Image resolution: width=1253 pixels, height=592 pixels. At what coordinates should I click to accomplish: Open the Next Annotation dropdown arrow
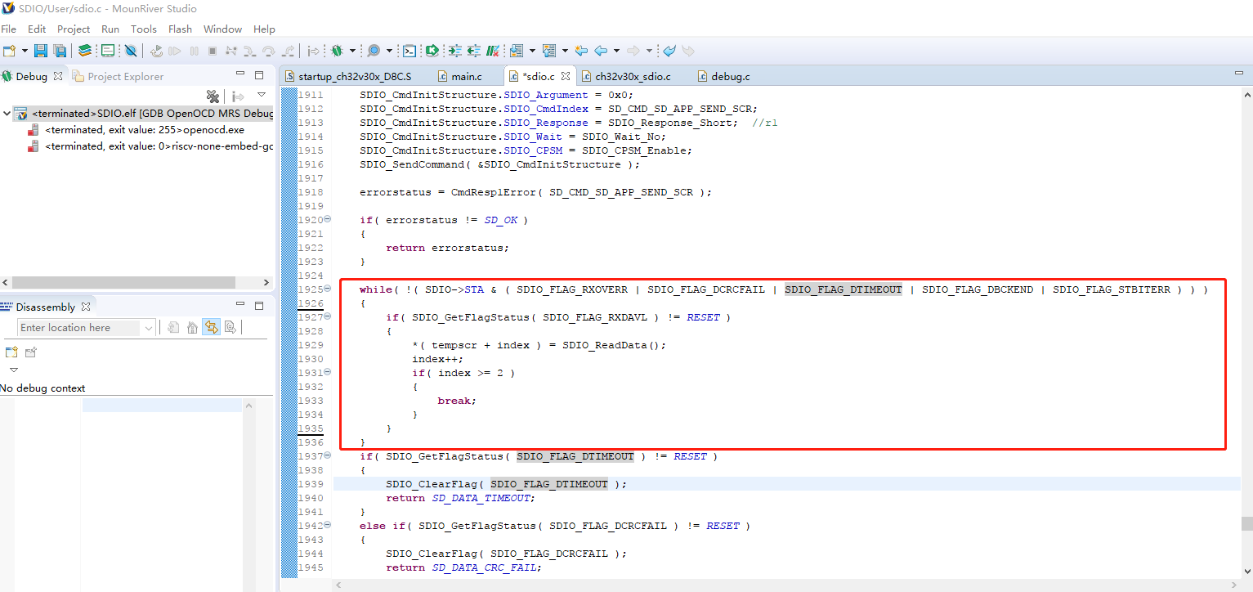coord(532,51)
